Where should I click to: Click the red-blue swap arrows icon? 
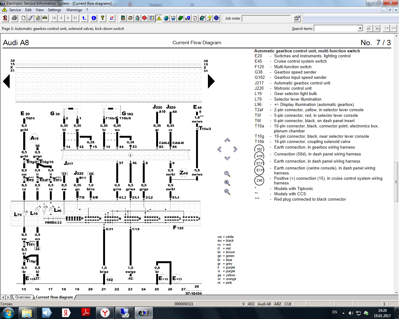coord(112,18)
